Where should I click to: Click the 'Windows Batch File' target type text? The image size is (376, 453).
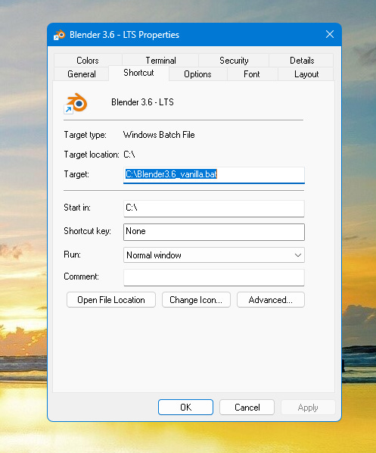tap(159, 135)
